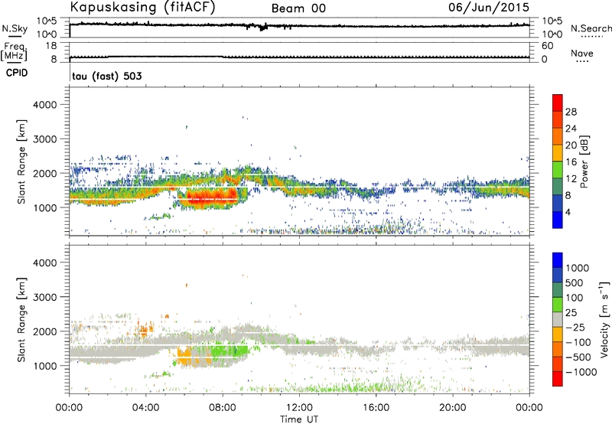
Task: Click the 'tau (fast) 503' text
Action: point(107,76)
